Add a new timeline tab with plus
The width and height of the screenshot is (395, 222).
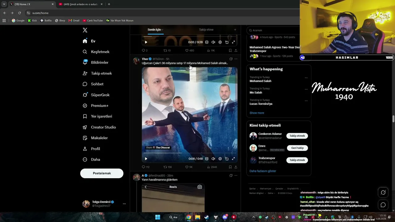coord(235,30)
